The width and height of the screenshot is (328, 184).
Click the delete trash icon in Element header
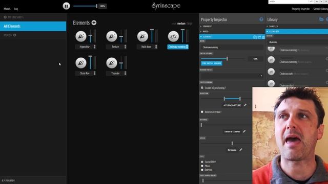pos(263,37)
